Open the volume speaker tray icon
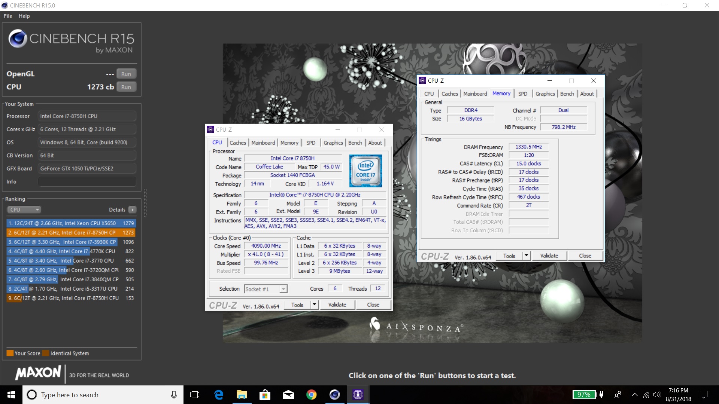 [657, 395]
